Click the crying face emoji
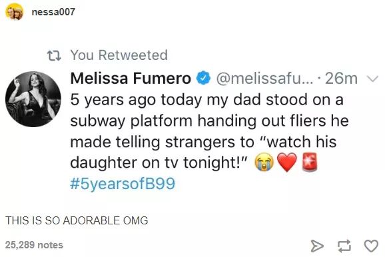This screenshot has height=257, width=385. point(264,162)
